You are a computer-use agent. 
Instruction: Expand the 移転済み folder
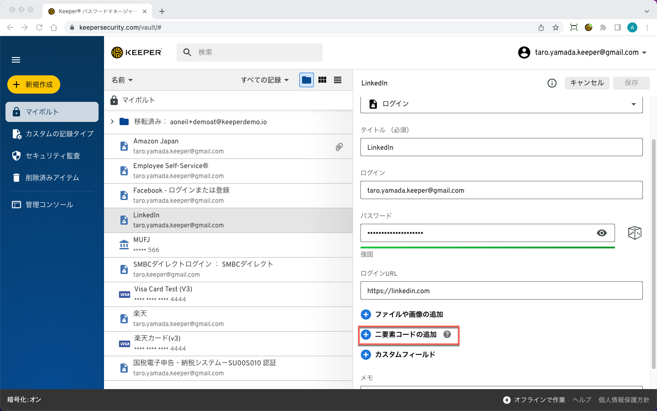pyautogui.click(x=112, y=121)
